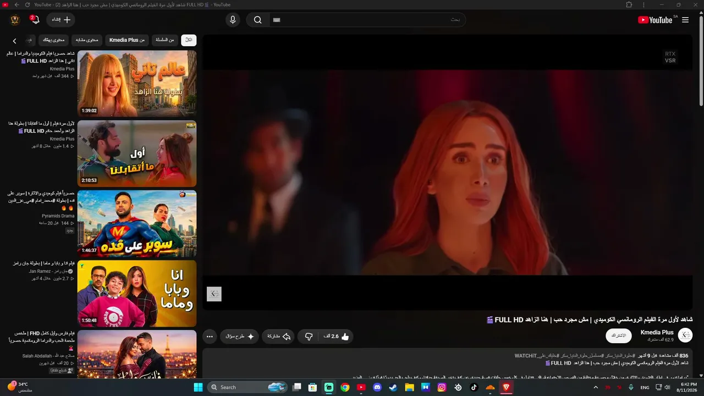Open the 'انا وبابا وماما' video thumbnail
This screenshot has height=396, width=704.
tap(137, 294)
